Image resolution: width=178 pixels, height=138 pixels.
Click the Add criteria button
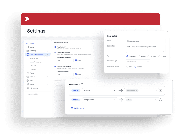click(x=78, y=108)
